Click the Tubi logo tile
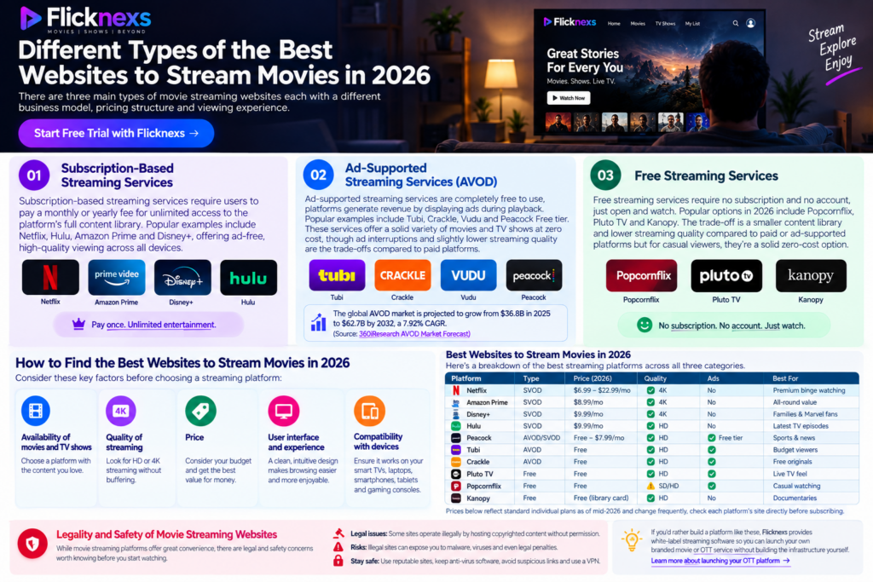 (x=337, y=275)
